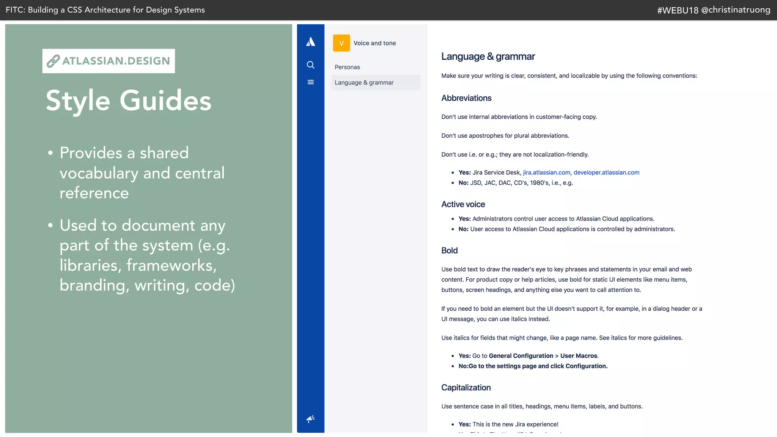Click the 'Don't use i.e. or e.g.' sentence
This screenshot has height=437, width=777.
pyautogui.click(x=515, y=155)
